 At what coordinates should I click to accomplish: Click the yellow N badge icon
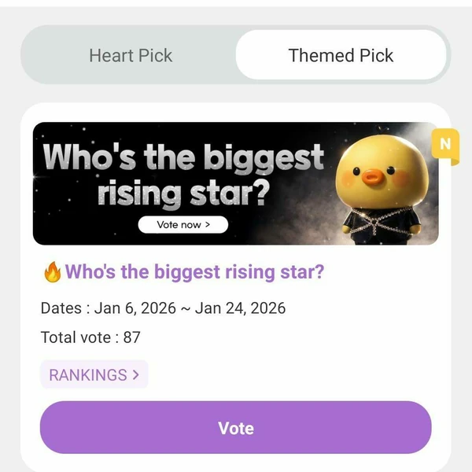[x=445, y=144]
